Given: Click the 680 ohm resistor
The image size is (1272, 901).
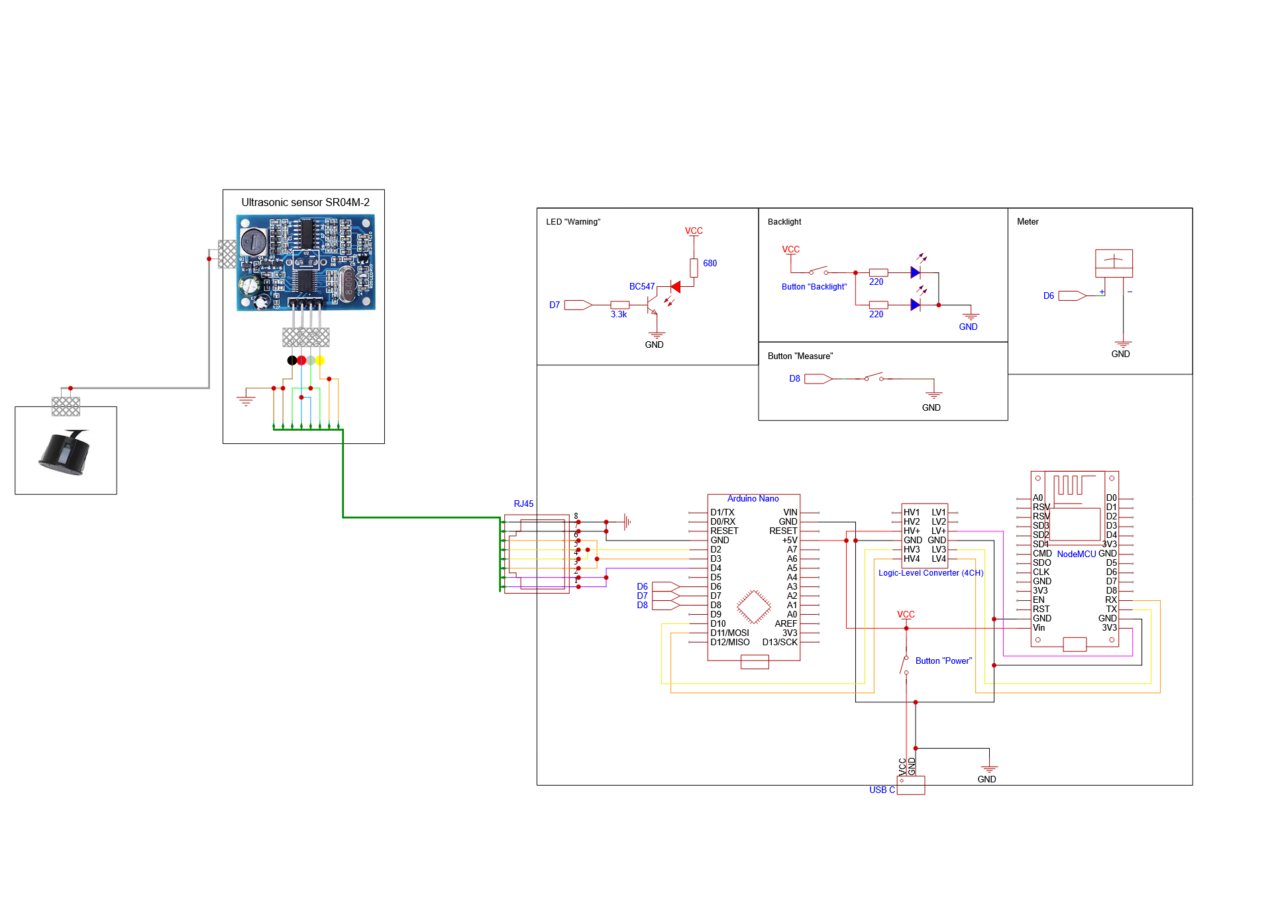Looking at the screenshot, I should pyautogui.click(x=694, y=268).
